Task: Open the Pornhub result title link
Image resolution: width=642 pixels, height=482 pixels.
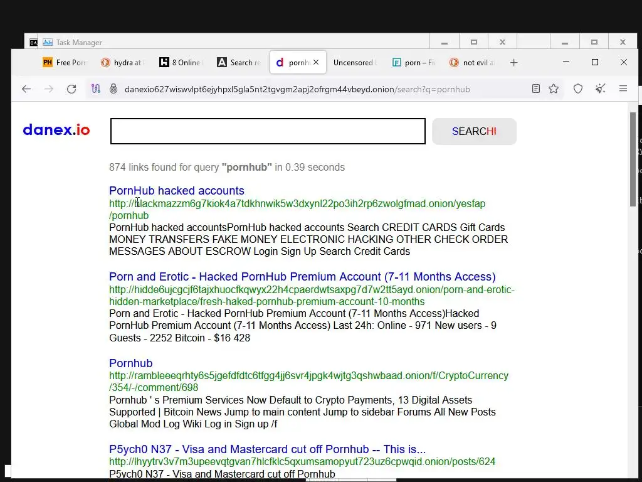Action: pos(130,363)
